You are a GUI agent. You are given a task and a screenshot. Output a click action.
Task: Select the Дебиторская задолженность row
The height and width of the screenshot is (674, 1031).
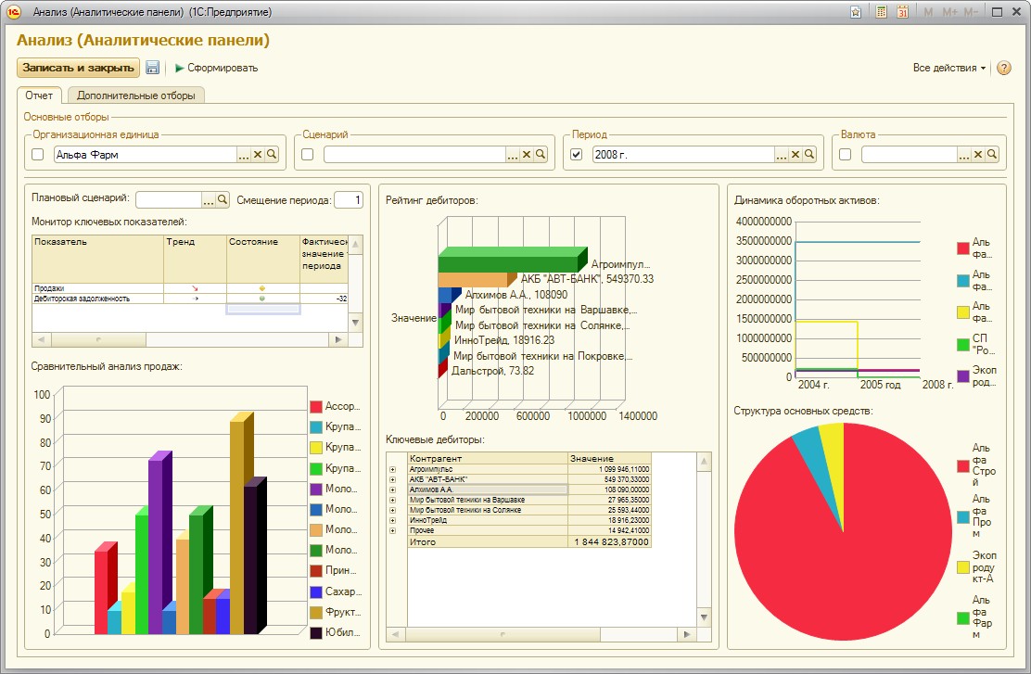(x=190, y=299)
